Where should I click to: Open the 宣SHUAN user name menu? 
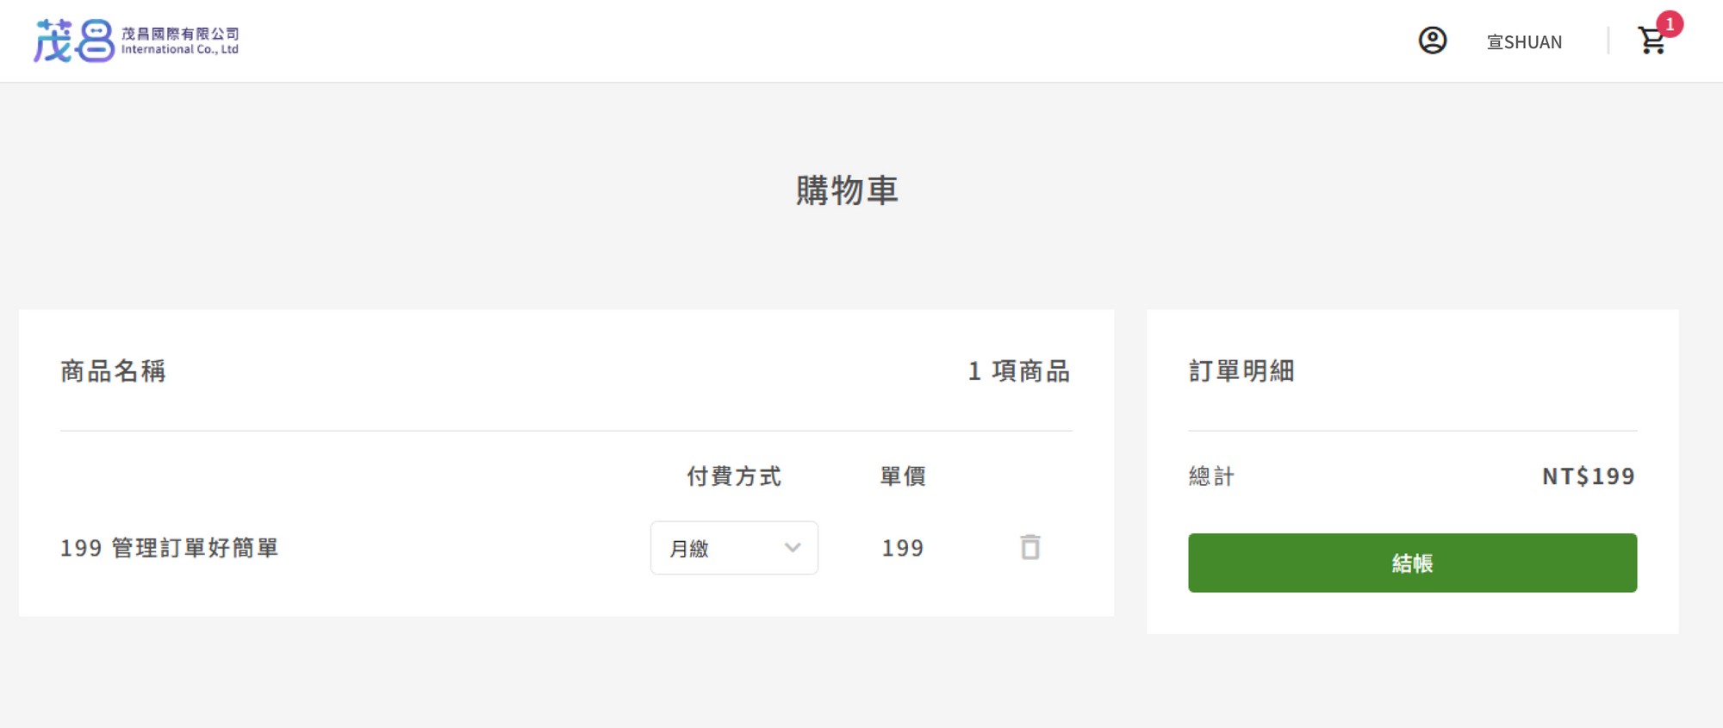click(1524, 42)
